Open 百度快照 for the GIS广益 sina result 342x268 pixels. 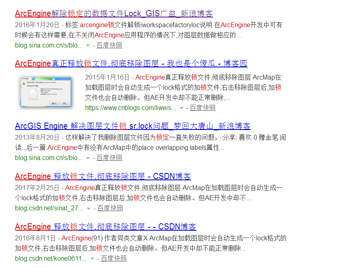point(109,45)
